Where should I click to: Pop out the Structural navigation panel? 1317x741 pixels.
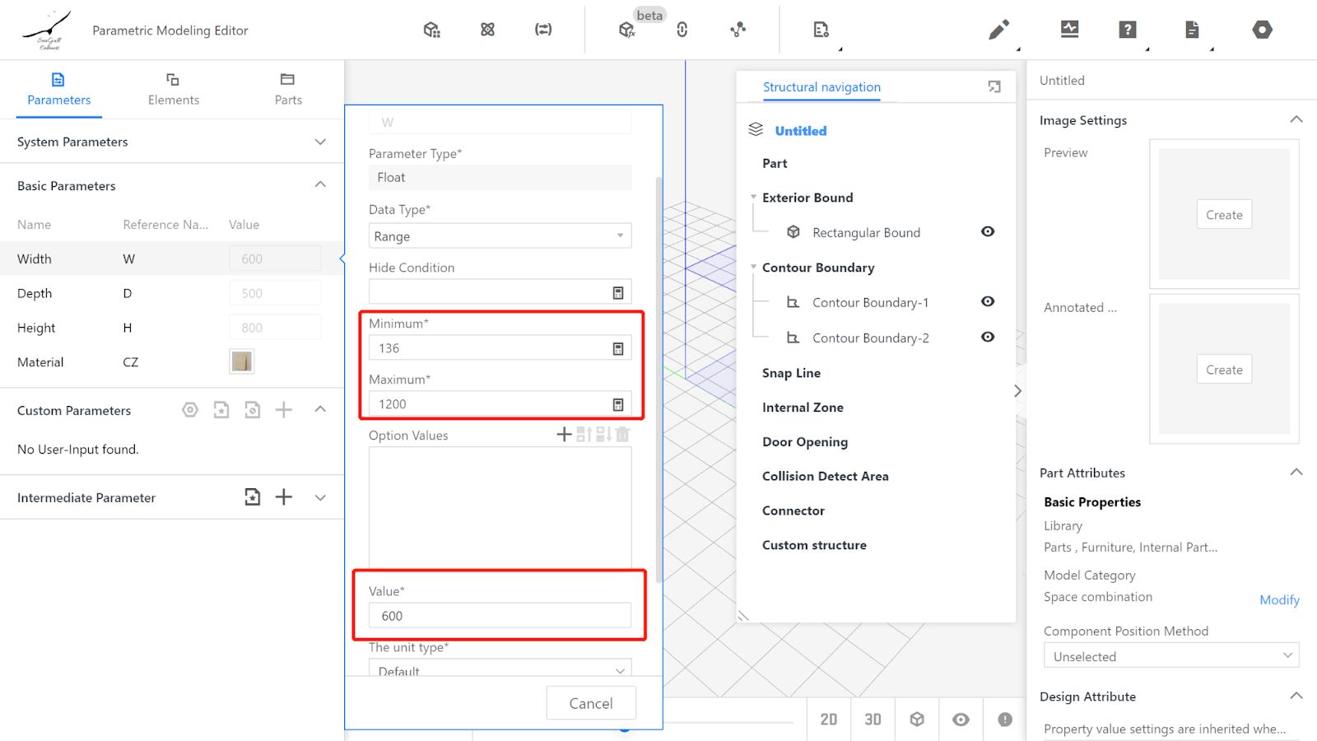[x=994, y=87]
